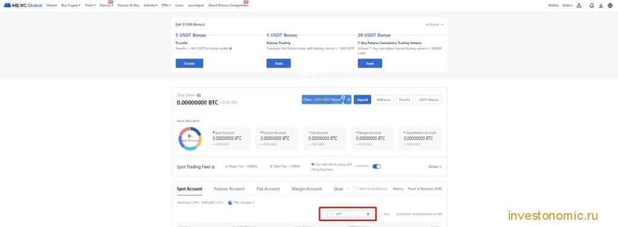618x227 pixels.
Task: Switch to Futures Account tab
Action: (x=229, y=189)
